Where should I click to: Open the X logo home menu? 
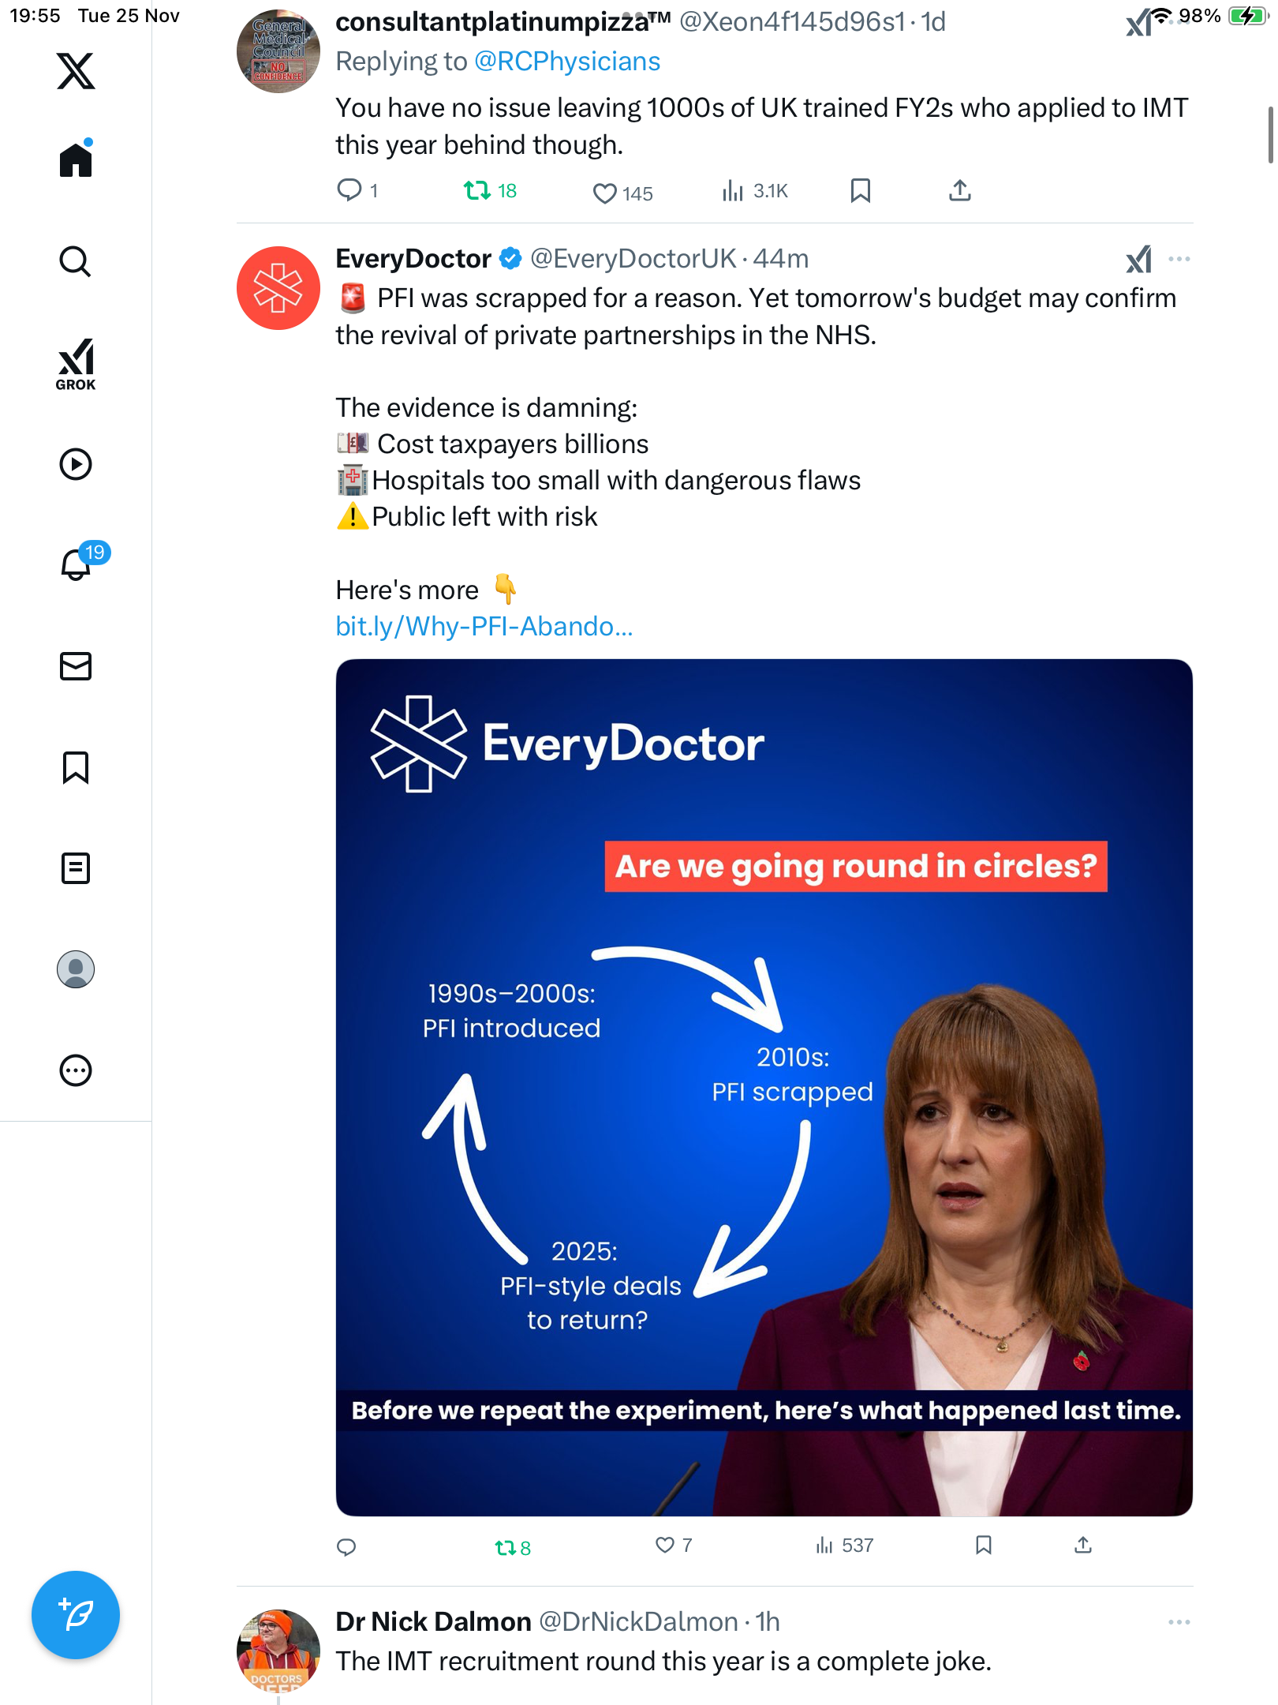coord(76,71)
